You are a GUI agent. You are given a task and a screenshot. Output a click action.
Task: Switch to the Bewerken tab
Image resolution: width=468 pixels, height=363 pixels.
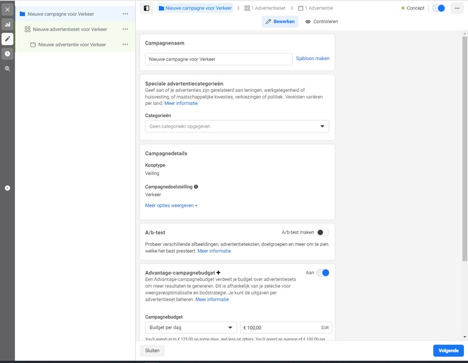pos(280,21)
